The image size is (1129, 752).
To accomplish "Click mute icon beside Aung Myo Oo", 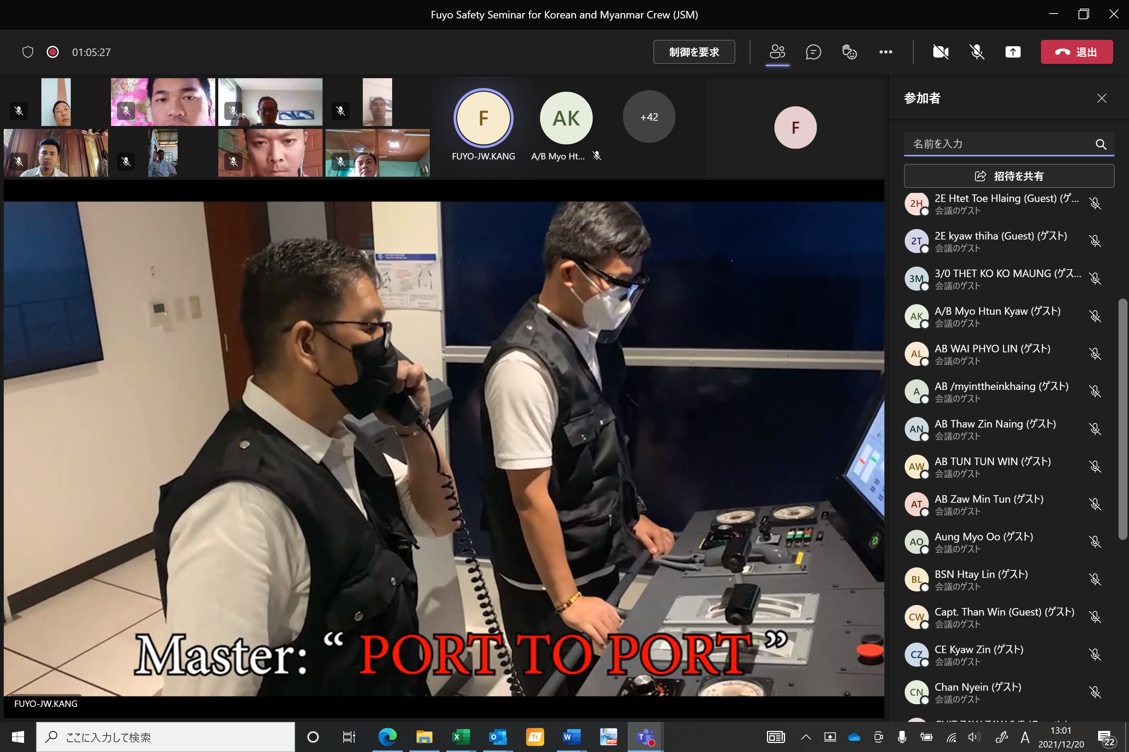I will (1095, 542).
